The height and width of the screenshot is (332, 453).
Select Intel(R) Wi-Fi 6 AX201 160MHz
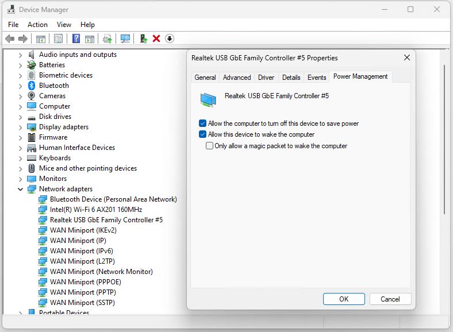pos(96,210)
